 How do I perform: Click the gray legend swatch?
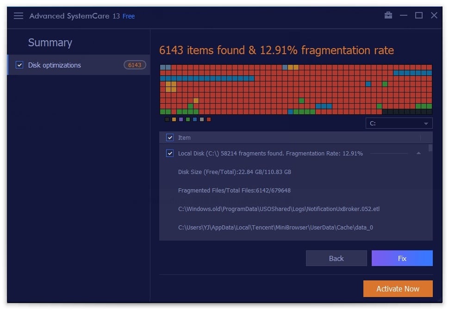(x=202, y=119)
